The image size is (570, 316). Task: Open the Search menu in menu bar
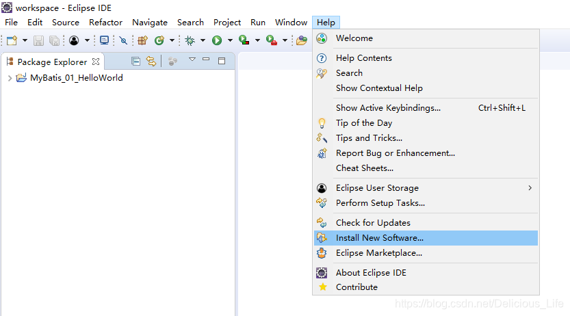190,23
